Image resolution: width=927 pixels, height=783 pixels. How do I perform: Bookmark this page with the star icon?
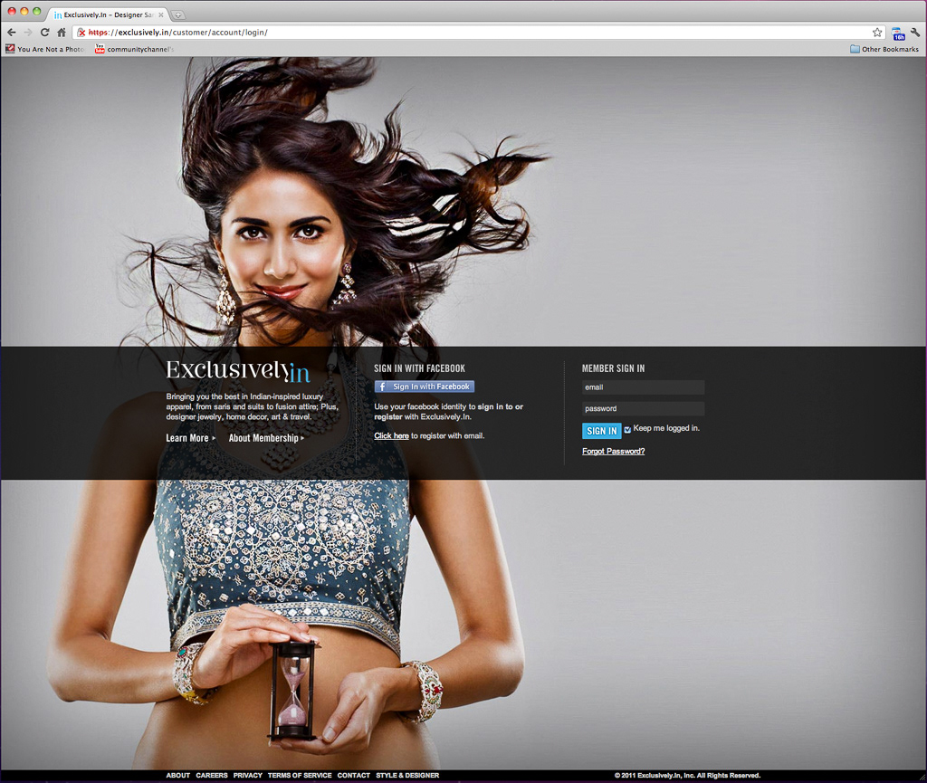[877, 33]
